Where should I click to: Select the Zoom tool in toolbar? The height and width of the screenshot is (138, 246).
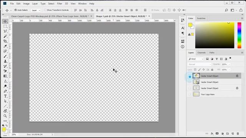click(x=5, y=116)
